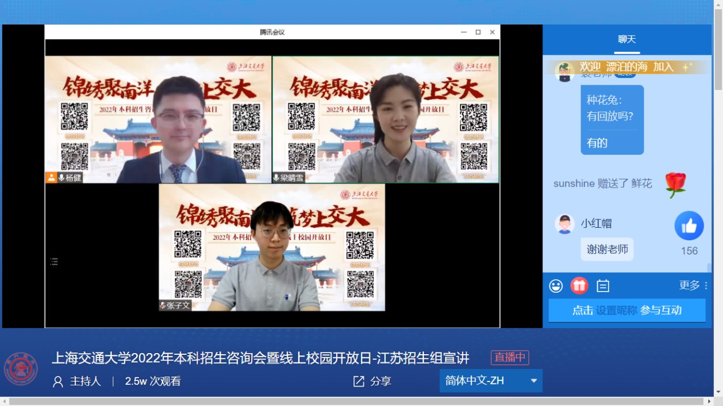
Task: Click the red gift icon to send gifts
Action: [579, 285]
